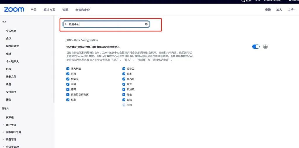299x148 pixels.
Task: Uncheck the 日本 checkbox
Action: click(124, 74)
